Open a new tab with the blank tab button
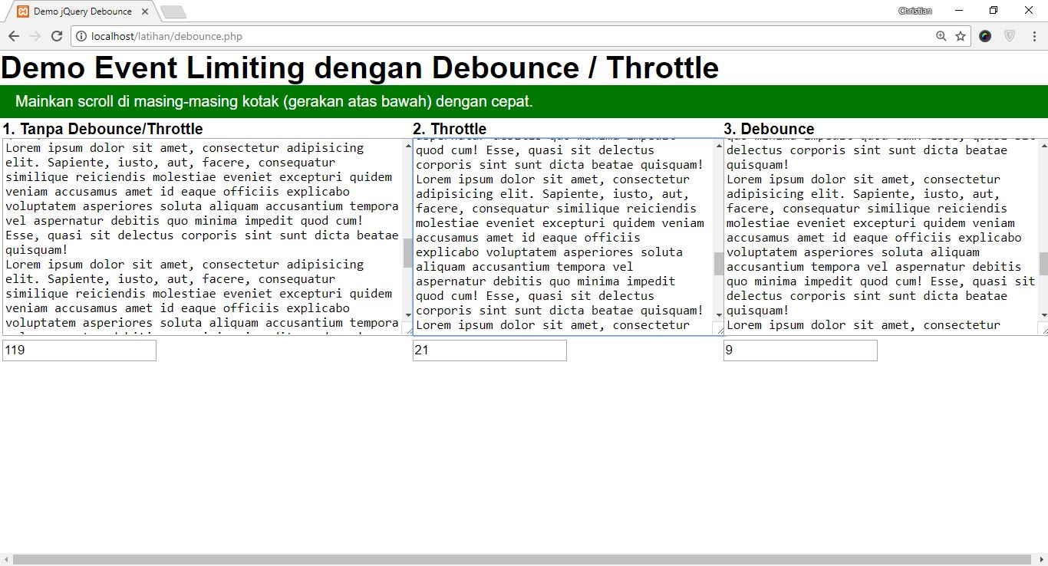 click(x=173, y=12)
